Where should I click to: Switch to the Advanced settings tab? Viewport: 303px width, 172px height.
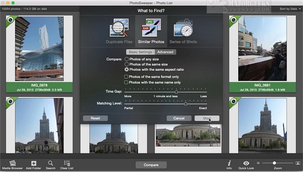pyautogui.click(x=165, y=52)
